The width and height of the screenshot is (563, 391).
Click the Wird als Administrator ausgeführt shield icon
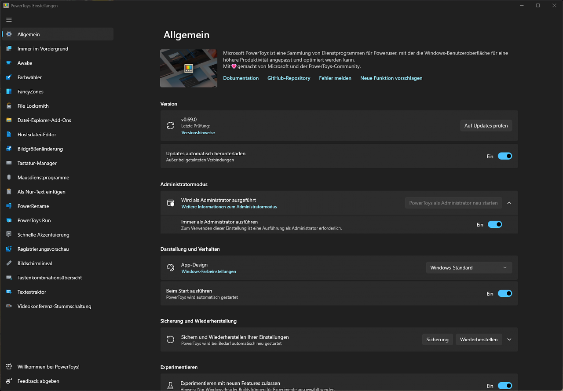coord(171,203)
